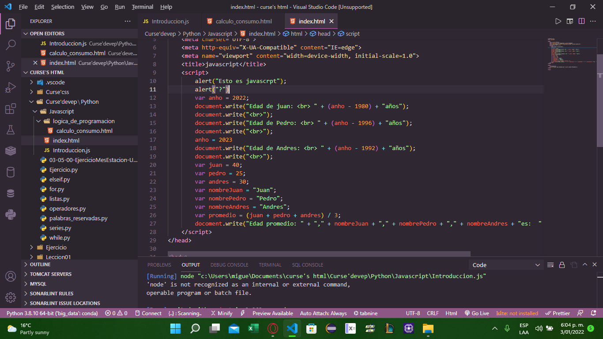The image size is (603, 339).
Task: Open the Source Control view
Action: tap(11, 66)
